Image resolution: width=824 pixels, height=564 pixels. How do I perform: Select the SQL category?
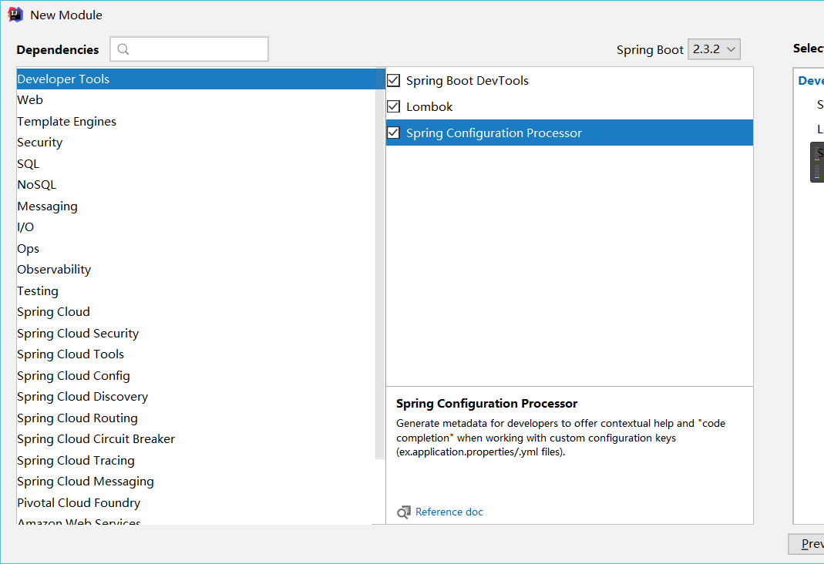coord(196,164)
